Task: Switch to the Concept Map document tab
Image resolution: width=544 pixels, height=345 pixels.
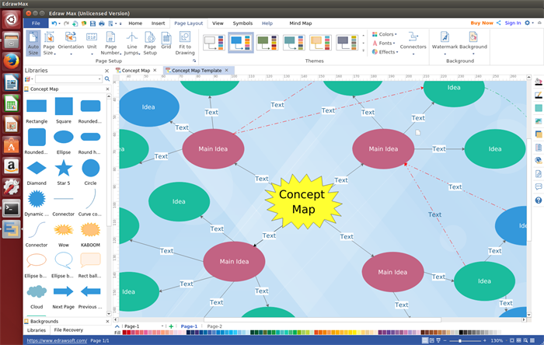Action: (137, 70)
